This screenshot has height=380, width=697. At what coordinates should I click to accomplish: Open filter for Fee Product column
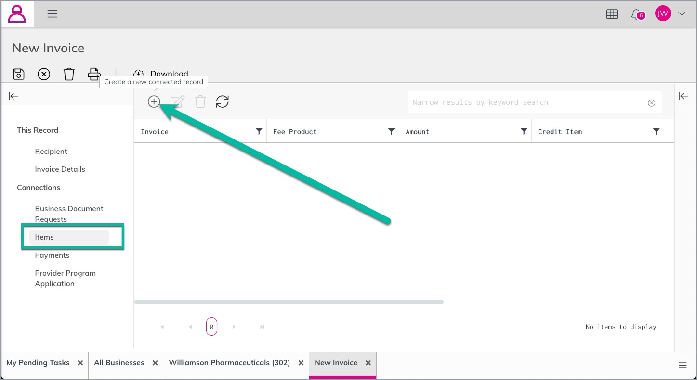(391, 131)
